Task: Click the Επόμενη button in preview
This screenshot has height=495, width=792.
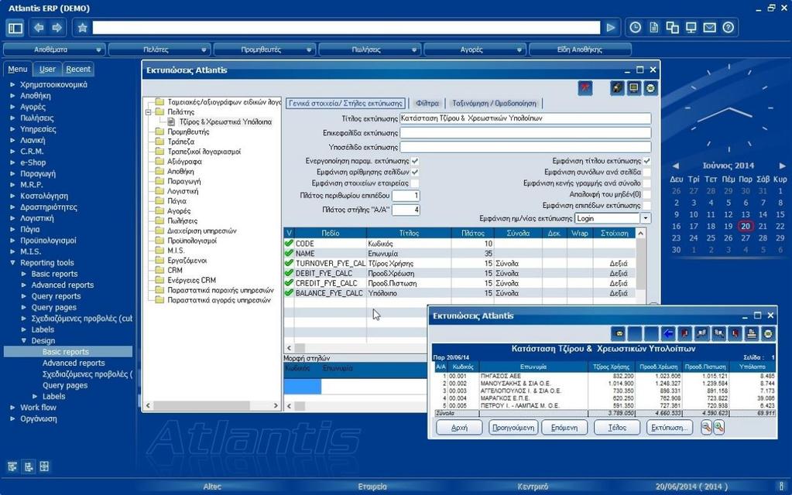Action: [x=564, y=428]
